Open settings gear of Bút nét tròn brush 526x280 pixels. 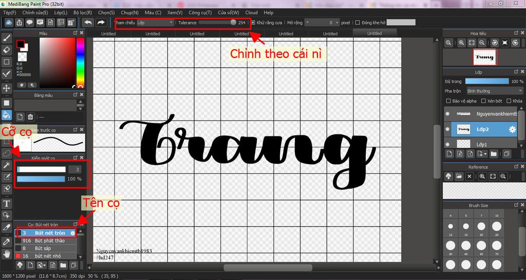tap(72, 233)
